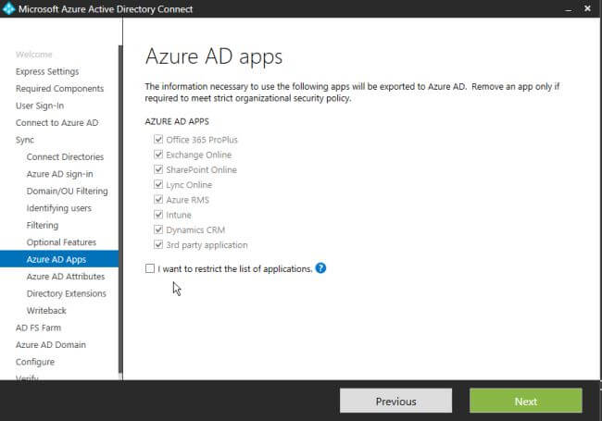Viewport: 602px width, 421px height.
Task: Toggle the Exchange Online checkbox
Action: (158, 155)
